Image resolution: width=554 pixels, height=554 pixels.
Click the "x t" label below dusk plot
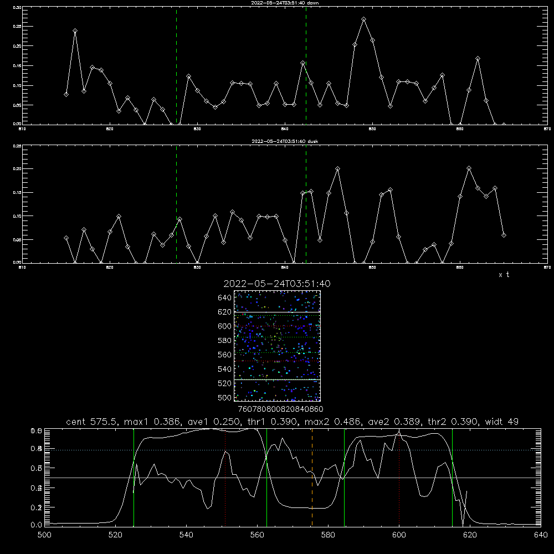504,275
